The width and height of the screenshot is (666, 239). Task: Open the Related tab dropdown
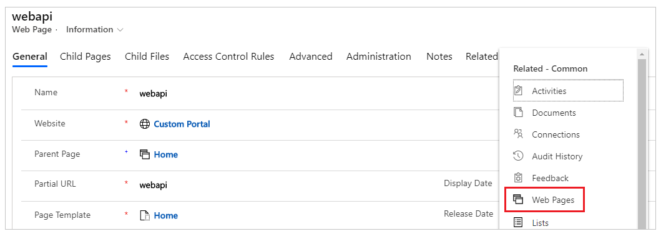pyautogui.click(x=481, y=57)
